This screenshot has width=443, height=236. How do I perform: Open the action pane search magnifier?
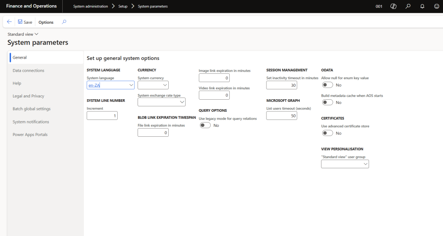point(64,22)
